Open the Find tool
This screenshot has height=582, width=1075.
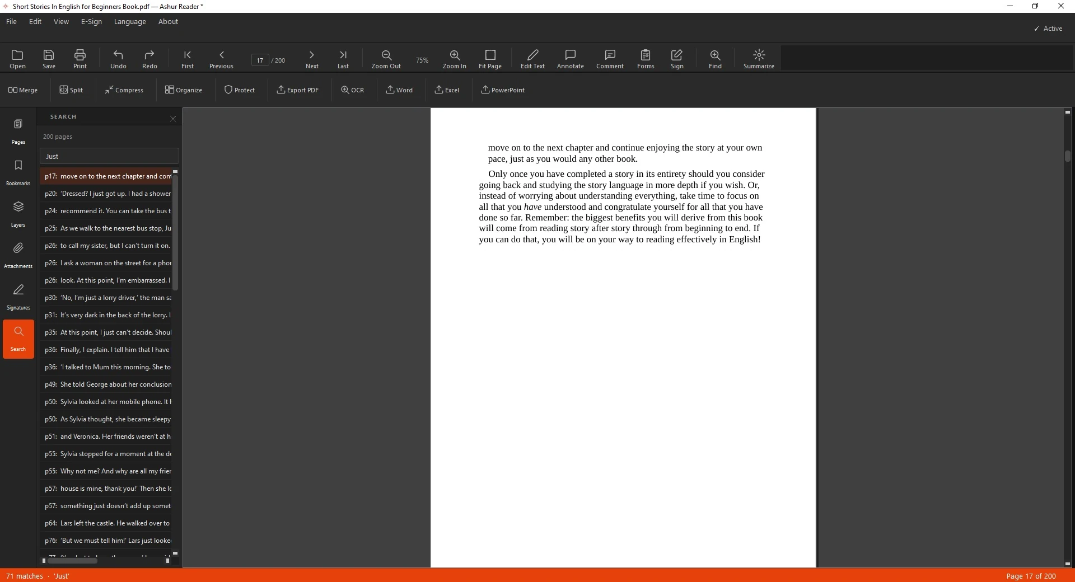coord(715,58)
